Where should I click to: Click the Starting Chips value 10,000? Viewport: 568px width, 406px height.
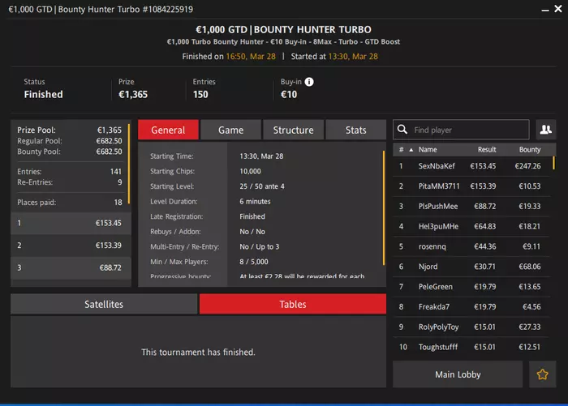pyautogui.click(x=250, y=171)
